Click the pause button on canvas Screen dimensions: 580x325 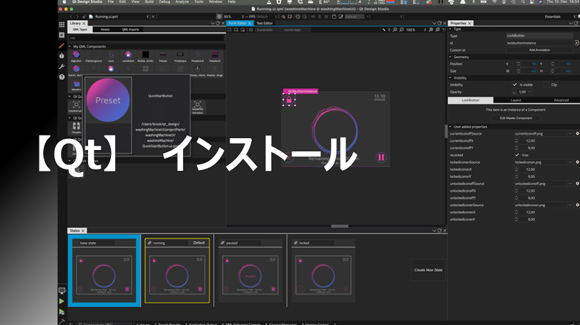click(381, 158)
